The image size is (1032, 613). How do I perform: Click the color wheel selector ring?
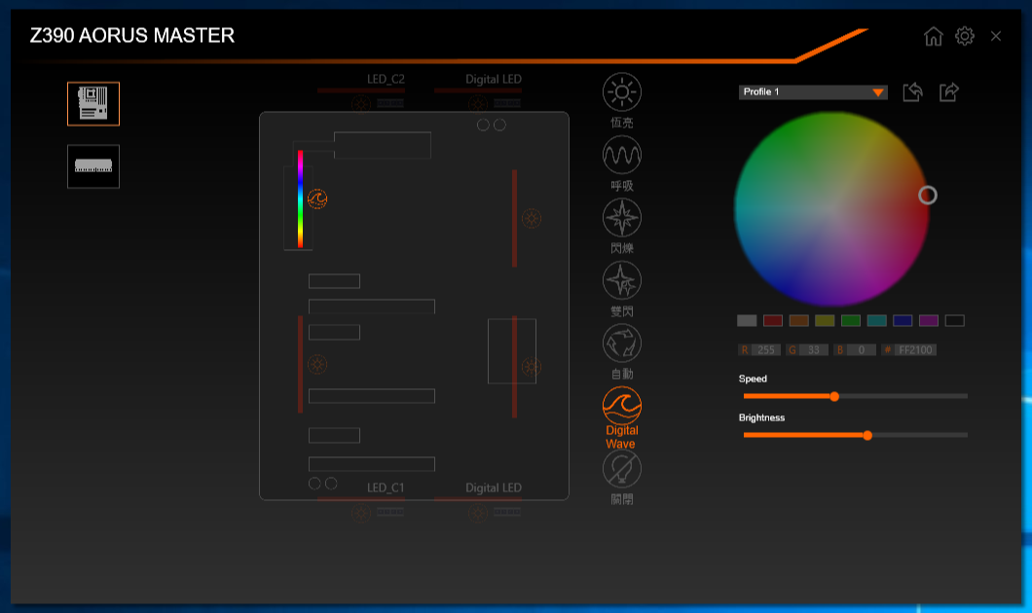pyautogui.click(x=928, y=196)
